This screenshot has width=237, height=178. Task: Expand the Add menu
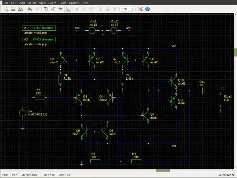pos(22,3)
